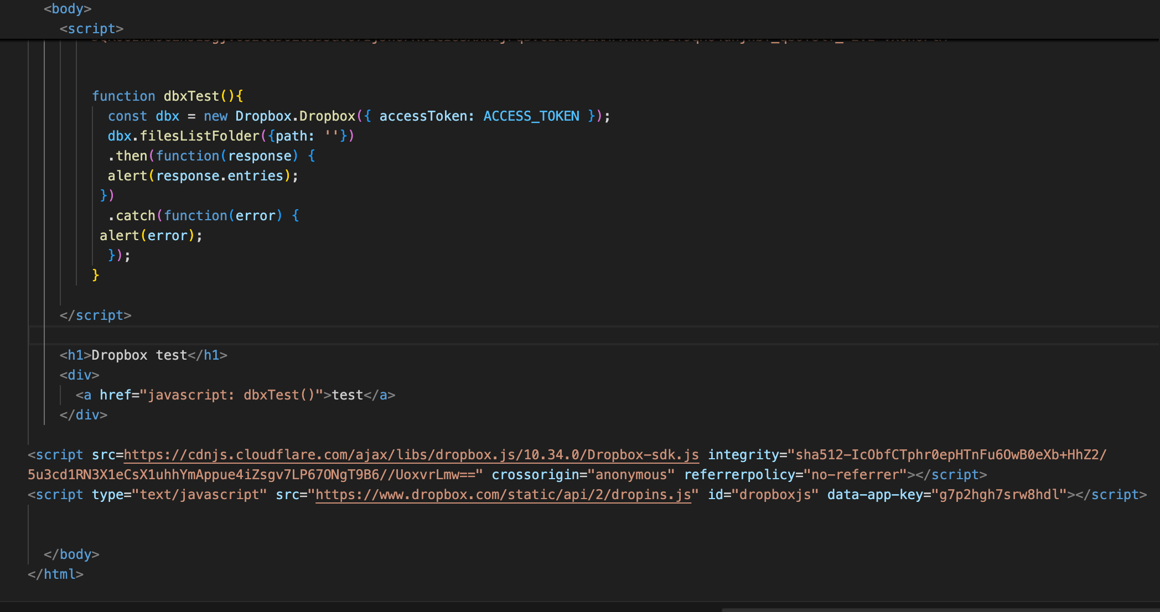Place cursor on filesListFolder method call
The width and height of the screenshot is (1160, 612).
tap(199, 136)
